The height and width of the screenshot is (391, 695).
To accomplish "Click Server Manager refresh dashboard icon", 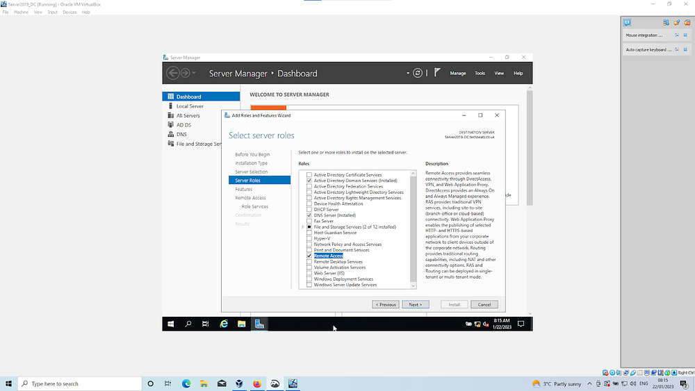I will pos(418,73).
